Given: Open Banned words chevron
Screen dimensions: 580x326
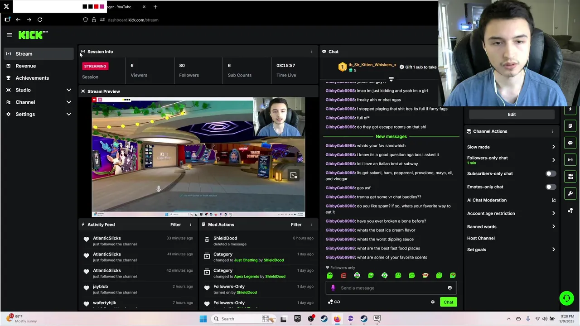Looking at the screenshot, I should (x=553, y=227).
